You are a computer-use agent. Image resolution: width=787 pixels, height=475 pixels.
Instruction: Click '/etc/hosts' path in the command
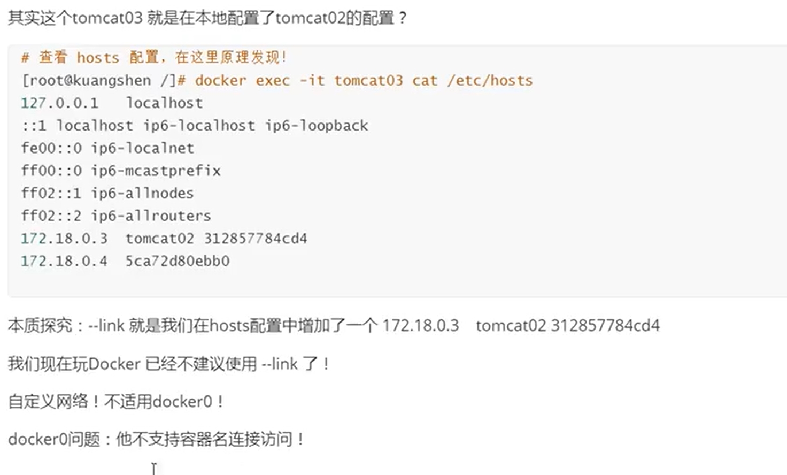pos(490,80)
